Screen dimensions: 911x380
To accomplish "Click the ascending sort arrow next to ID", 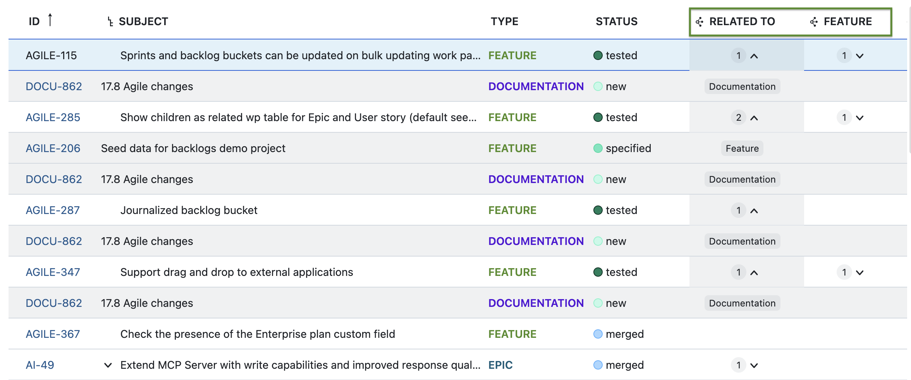I will click(x=50, y=19).
